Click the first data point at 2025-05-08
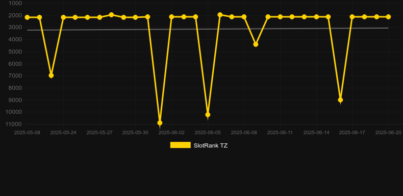 (x=27, y=17)
